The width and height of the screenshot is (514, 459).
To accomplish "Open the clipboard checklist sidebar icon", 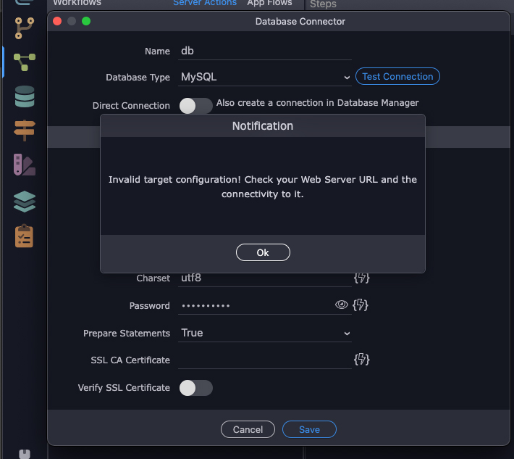I will tap(25, 236).
